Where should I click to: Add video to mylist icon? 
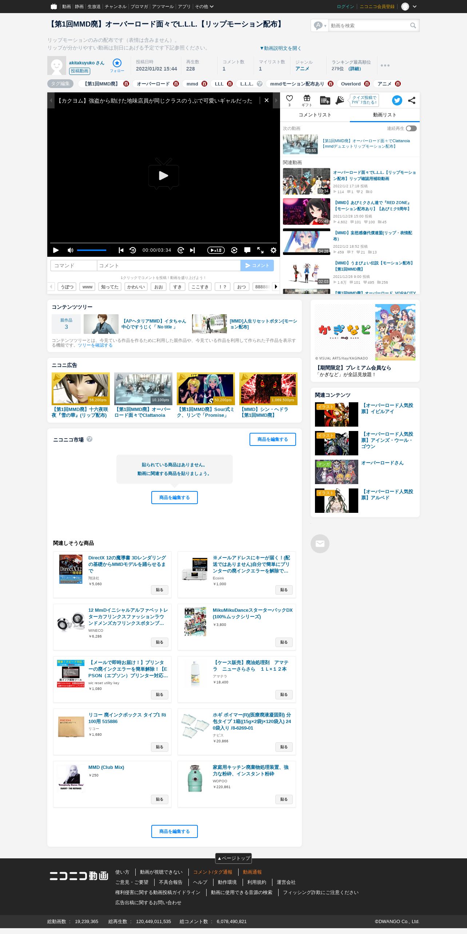[325, 100]
